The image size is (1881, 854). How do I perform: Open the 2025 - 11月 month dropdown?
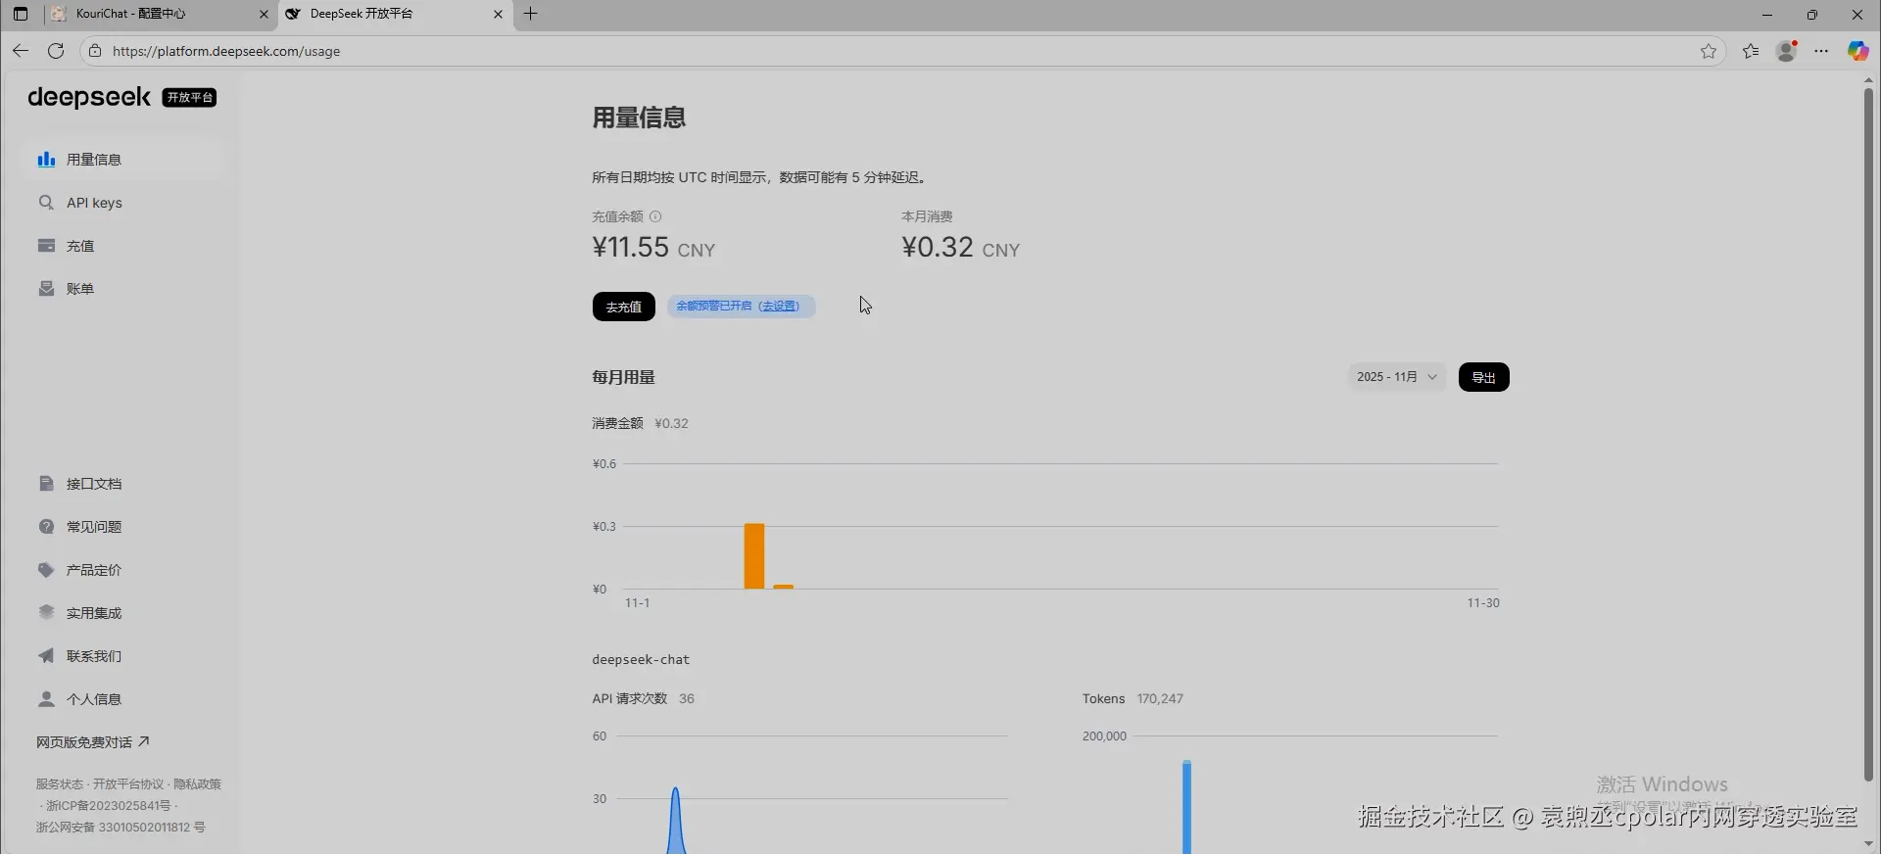[x=1397, y=377]
